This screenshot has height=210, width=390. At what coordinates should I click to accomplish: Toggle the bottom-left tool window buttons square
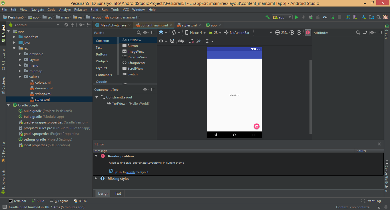tap(4, 207)
